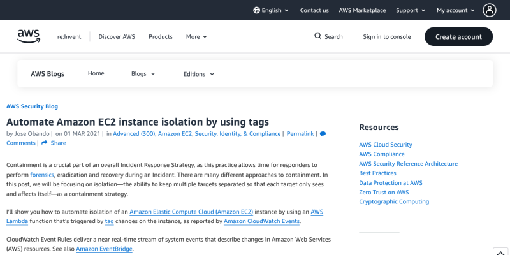Viewport: 510px width, 255px height.
Task: Open the Amazon EC2 category link
Action: [175, 134]
